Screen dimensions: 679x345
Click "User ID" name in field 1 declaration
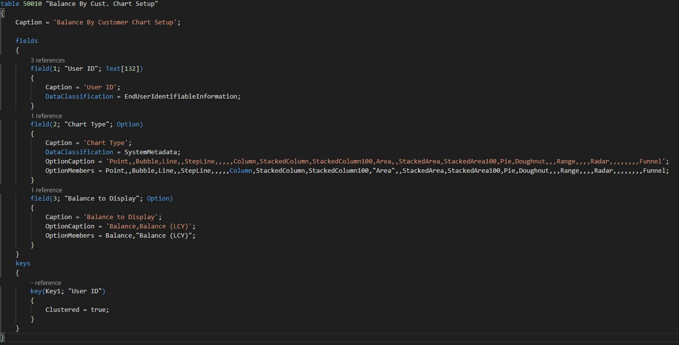click(81, 69)
